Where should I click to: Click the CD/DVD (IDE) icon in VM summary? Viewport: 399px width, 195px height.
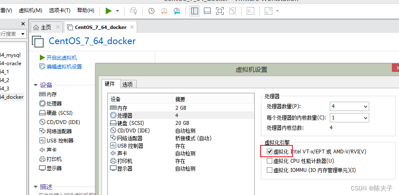click(42, 122)
